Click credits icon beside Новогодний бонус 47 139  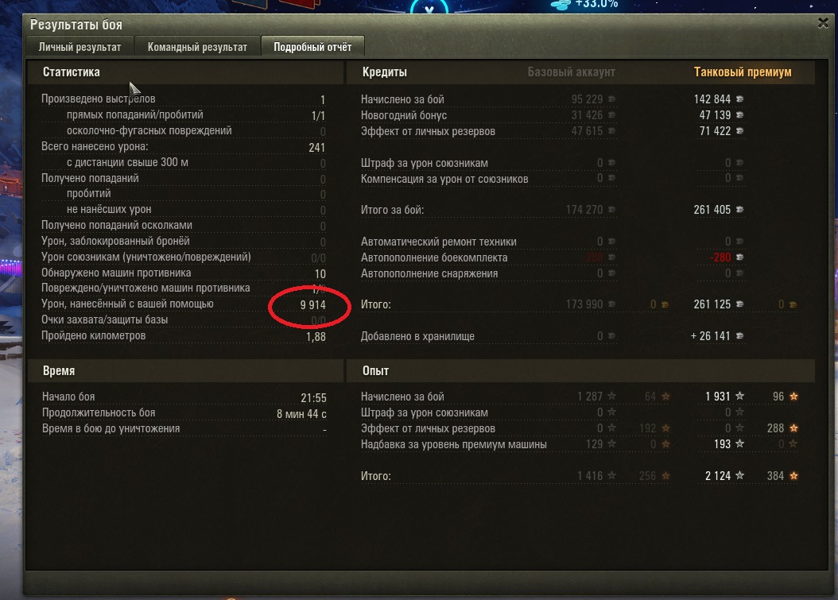click(739, 115)
